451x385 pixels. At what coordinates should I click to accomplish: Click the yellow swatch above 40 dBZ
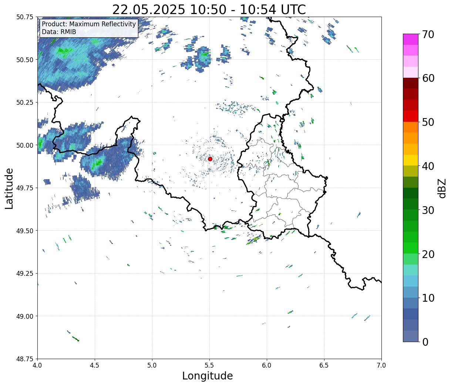click(411, 160)
